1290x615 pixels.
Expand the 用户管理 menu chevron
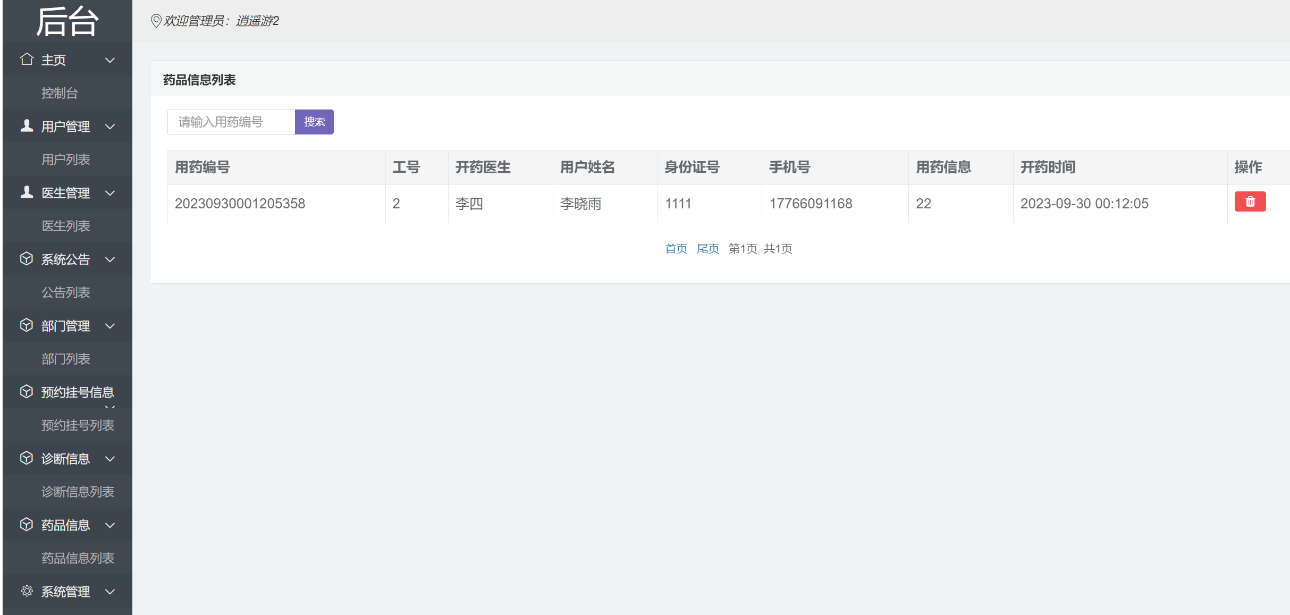[x=111, y=127]
